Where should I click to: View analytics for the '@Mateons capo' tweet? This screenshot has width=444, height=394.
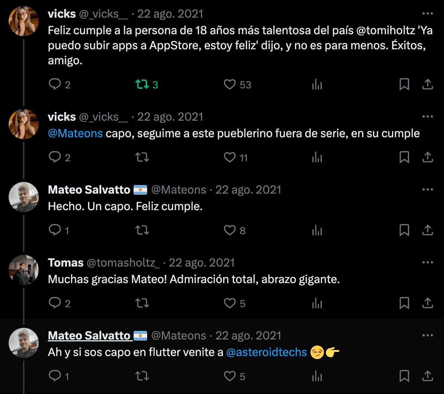pos(317,157)
